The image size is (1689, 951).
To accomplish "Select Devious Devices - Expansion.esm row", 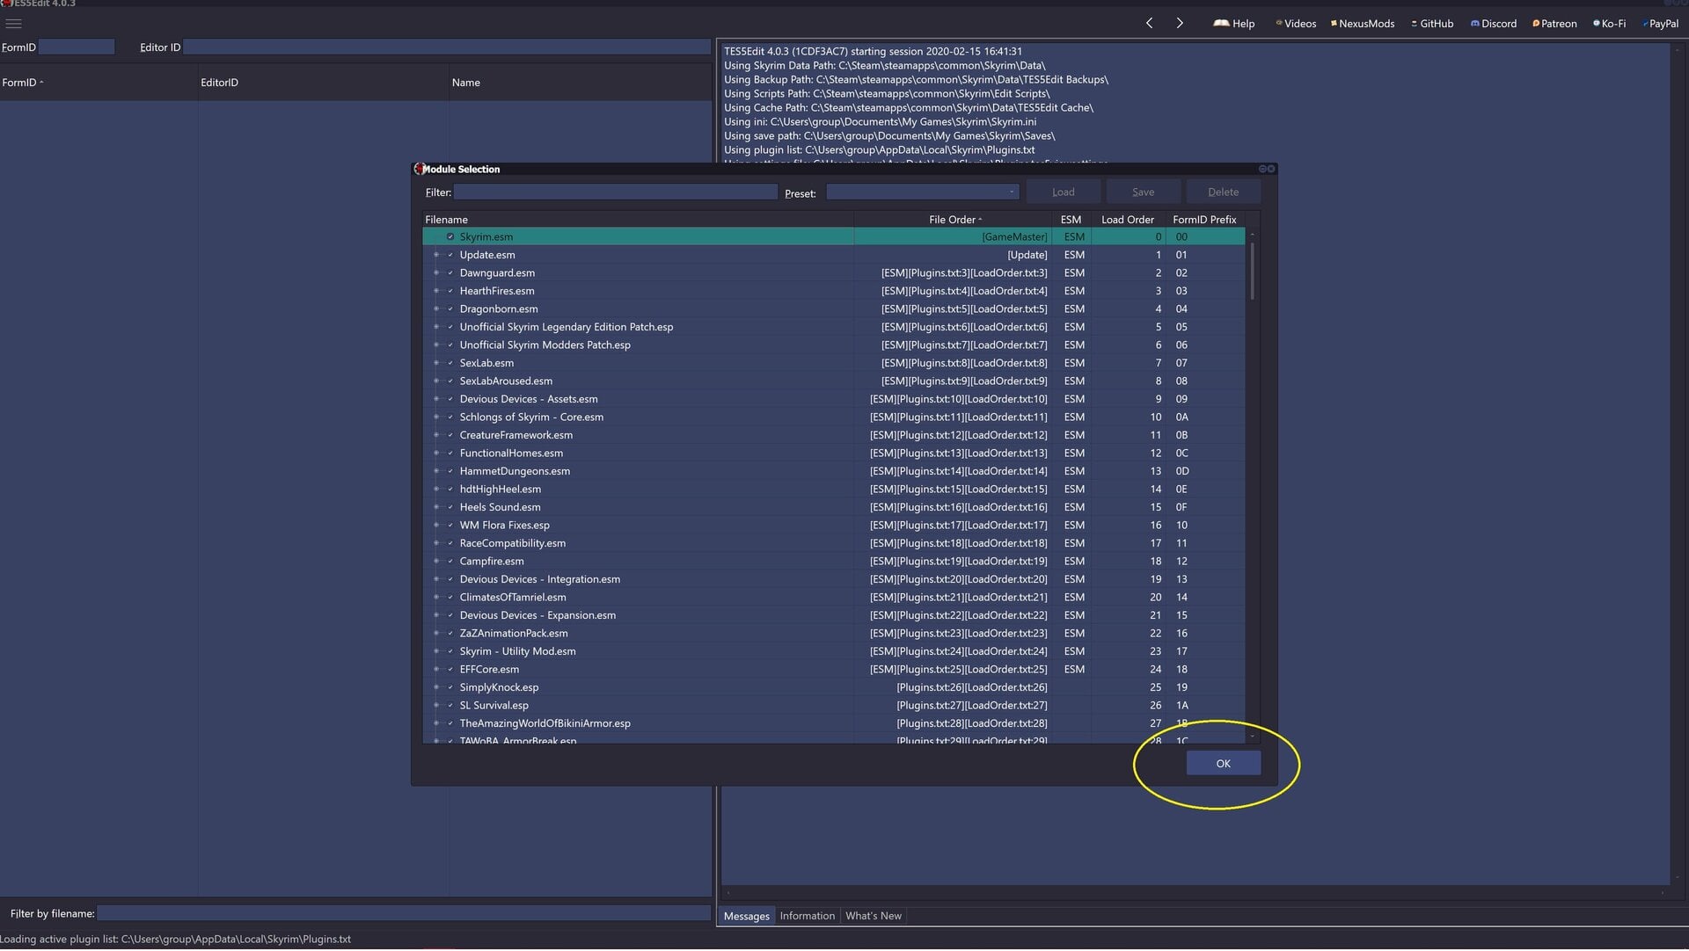I will (833, 615).
